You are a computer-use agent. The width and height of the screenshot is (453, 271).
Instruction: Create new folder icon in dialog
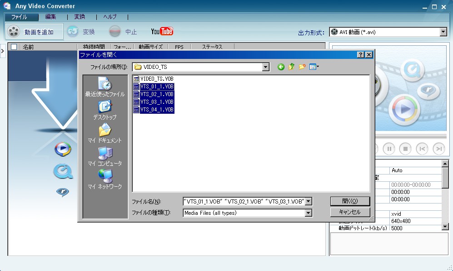click(x=302, y=67)
